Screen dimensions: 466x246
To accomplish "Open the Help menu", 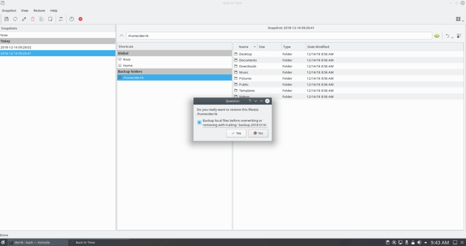I will (x=54, y=10).
